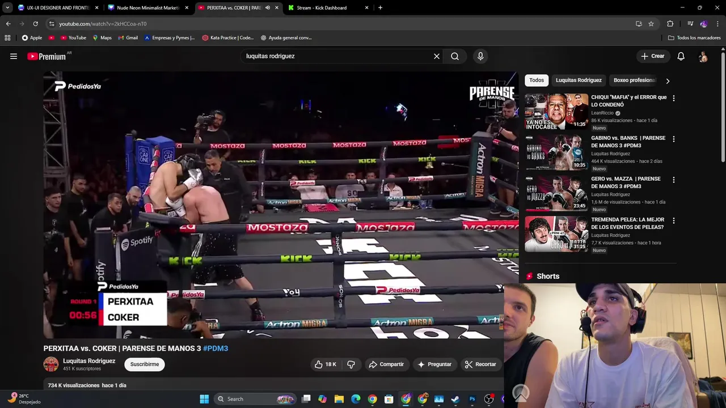Select the Todos filter chip
The height and width of the screenshot is (408, 726).
537,80
